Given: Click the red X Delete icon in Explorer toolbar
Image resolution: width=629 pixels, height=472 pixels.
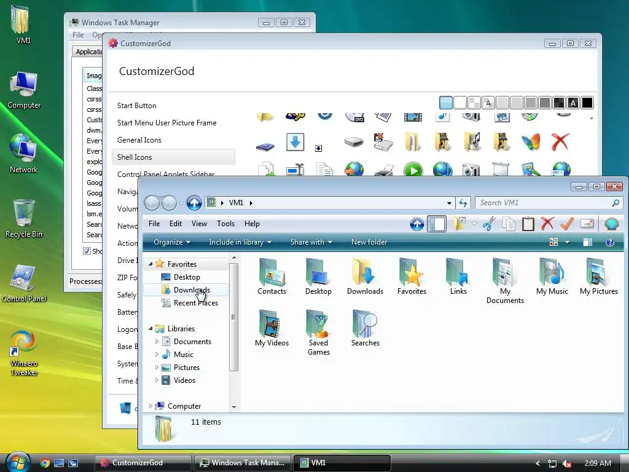Looking at the screenshot, I should 547,224.
